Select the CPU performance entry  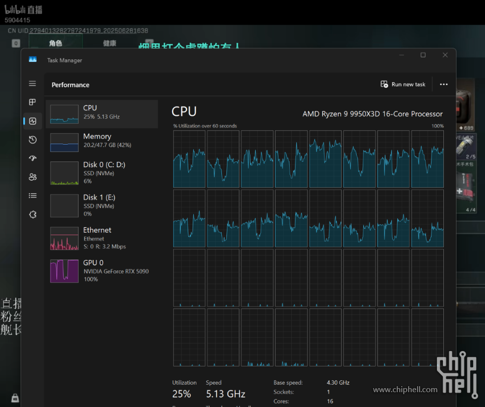(102, 114)
